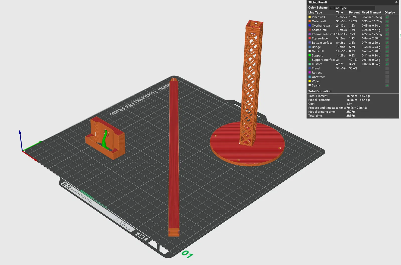Click the 'Used filament' column header
This screenshot has height=265, width=401.
[x=371, y=13]
